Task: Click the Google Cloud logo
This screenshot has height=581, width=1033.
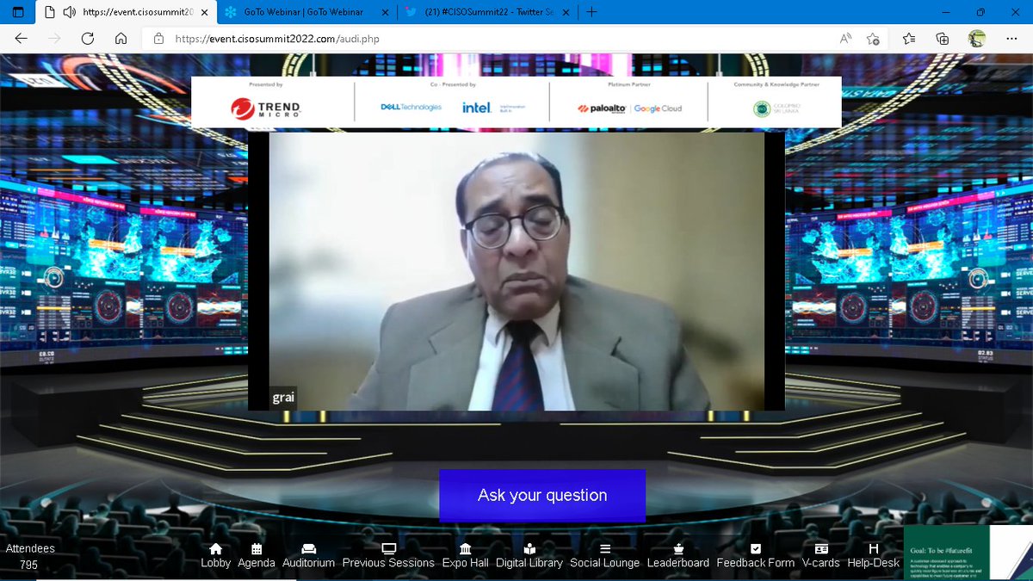Action: (x=659, y=108)
